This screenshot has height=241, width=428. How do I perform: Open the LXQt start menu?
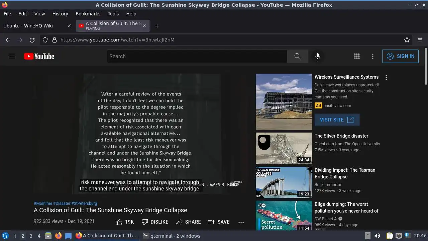[5, 236]
